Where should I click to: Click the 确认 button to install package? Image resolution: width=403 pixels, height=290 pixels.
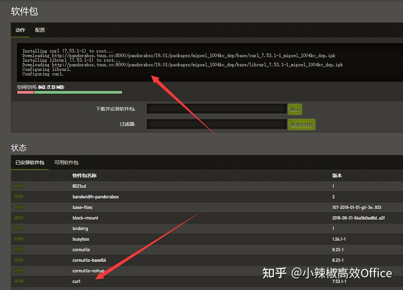click(295, 109)
